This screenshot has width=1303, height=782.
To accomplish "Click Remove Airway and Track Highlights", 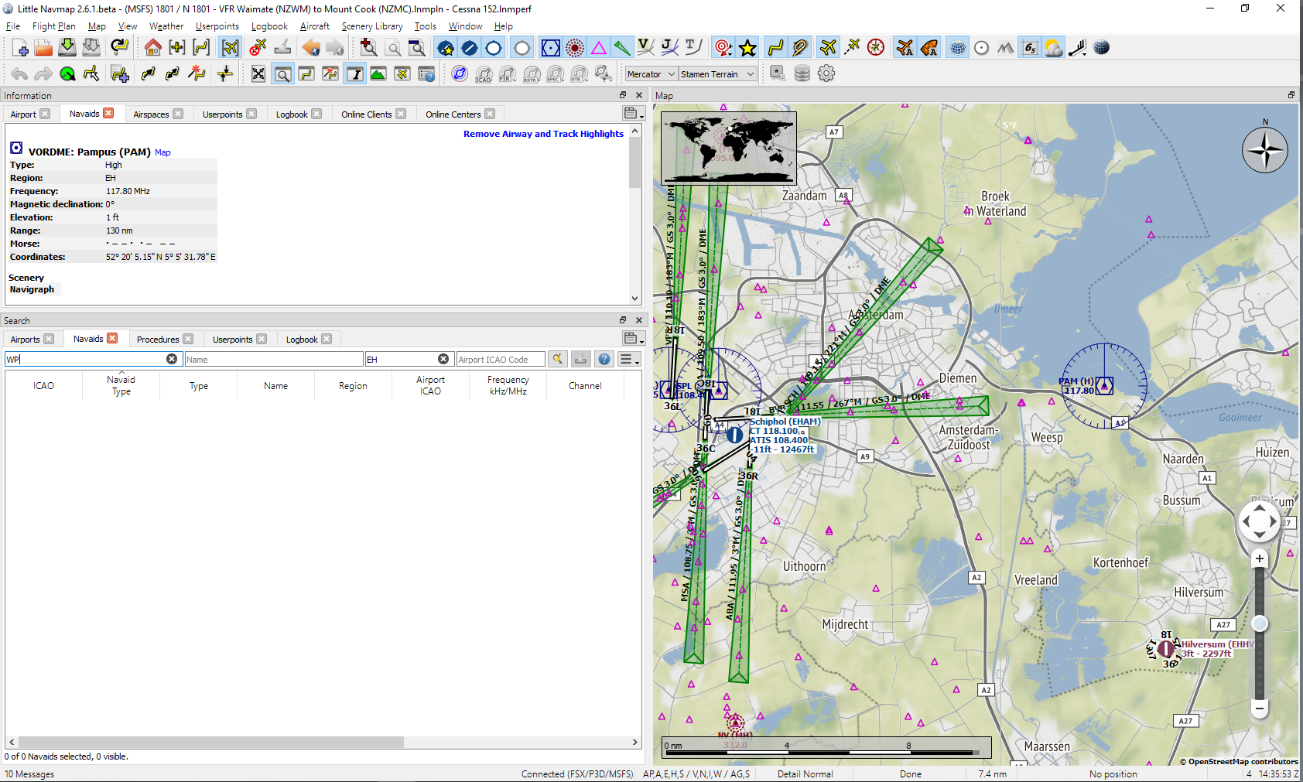I will [x=542, y=133].
